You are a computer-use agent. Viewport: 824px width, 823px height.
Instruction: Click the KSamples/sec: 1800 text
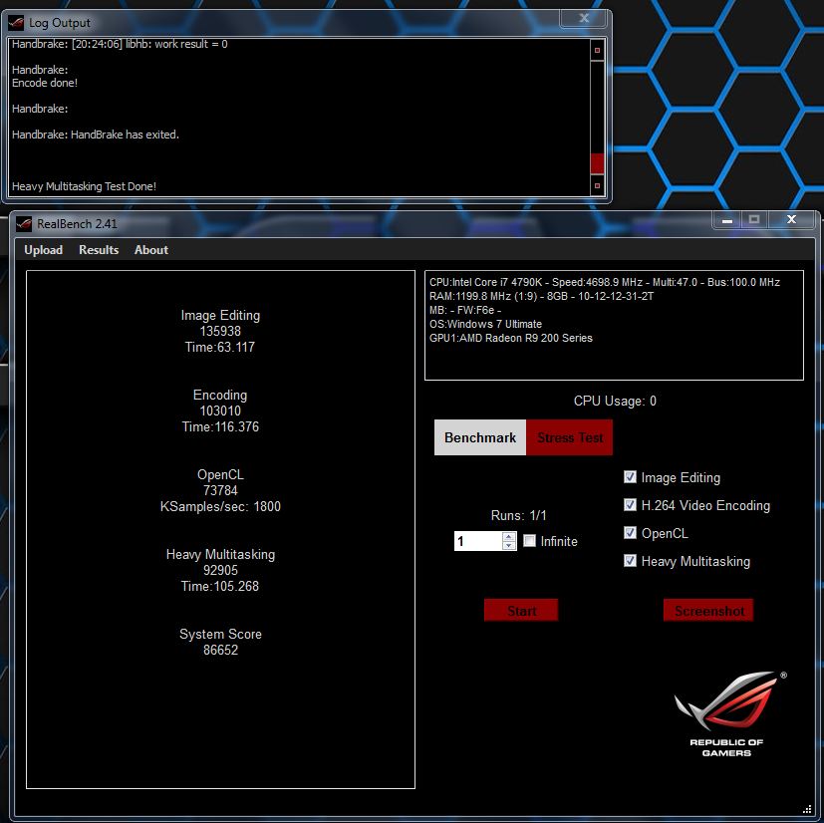[220, 506]
